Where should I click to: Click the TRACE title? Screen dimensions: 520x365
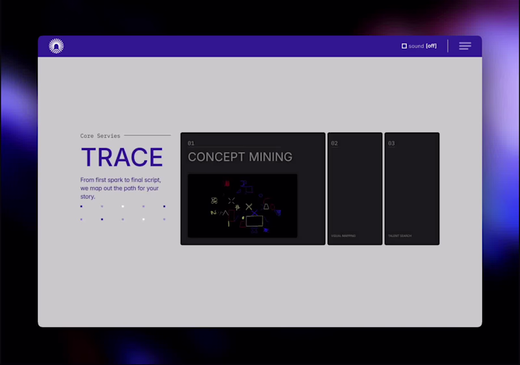pyautogui.click(x=122, y=157)
